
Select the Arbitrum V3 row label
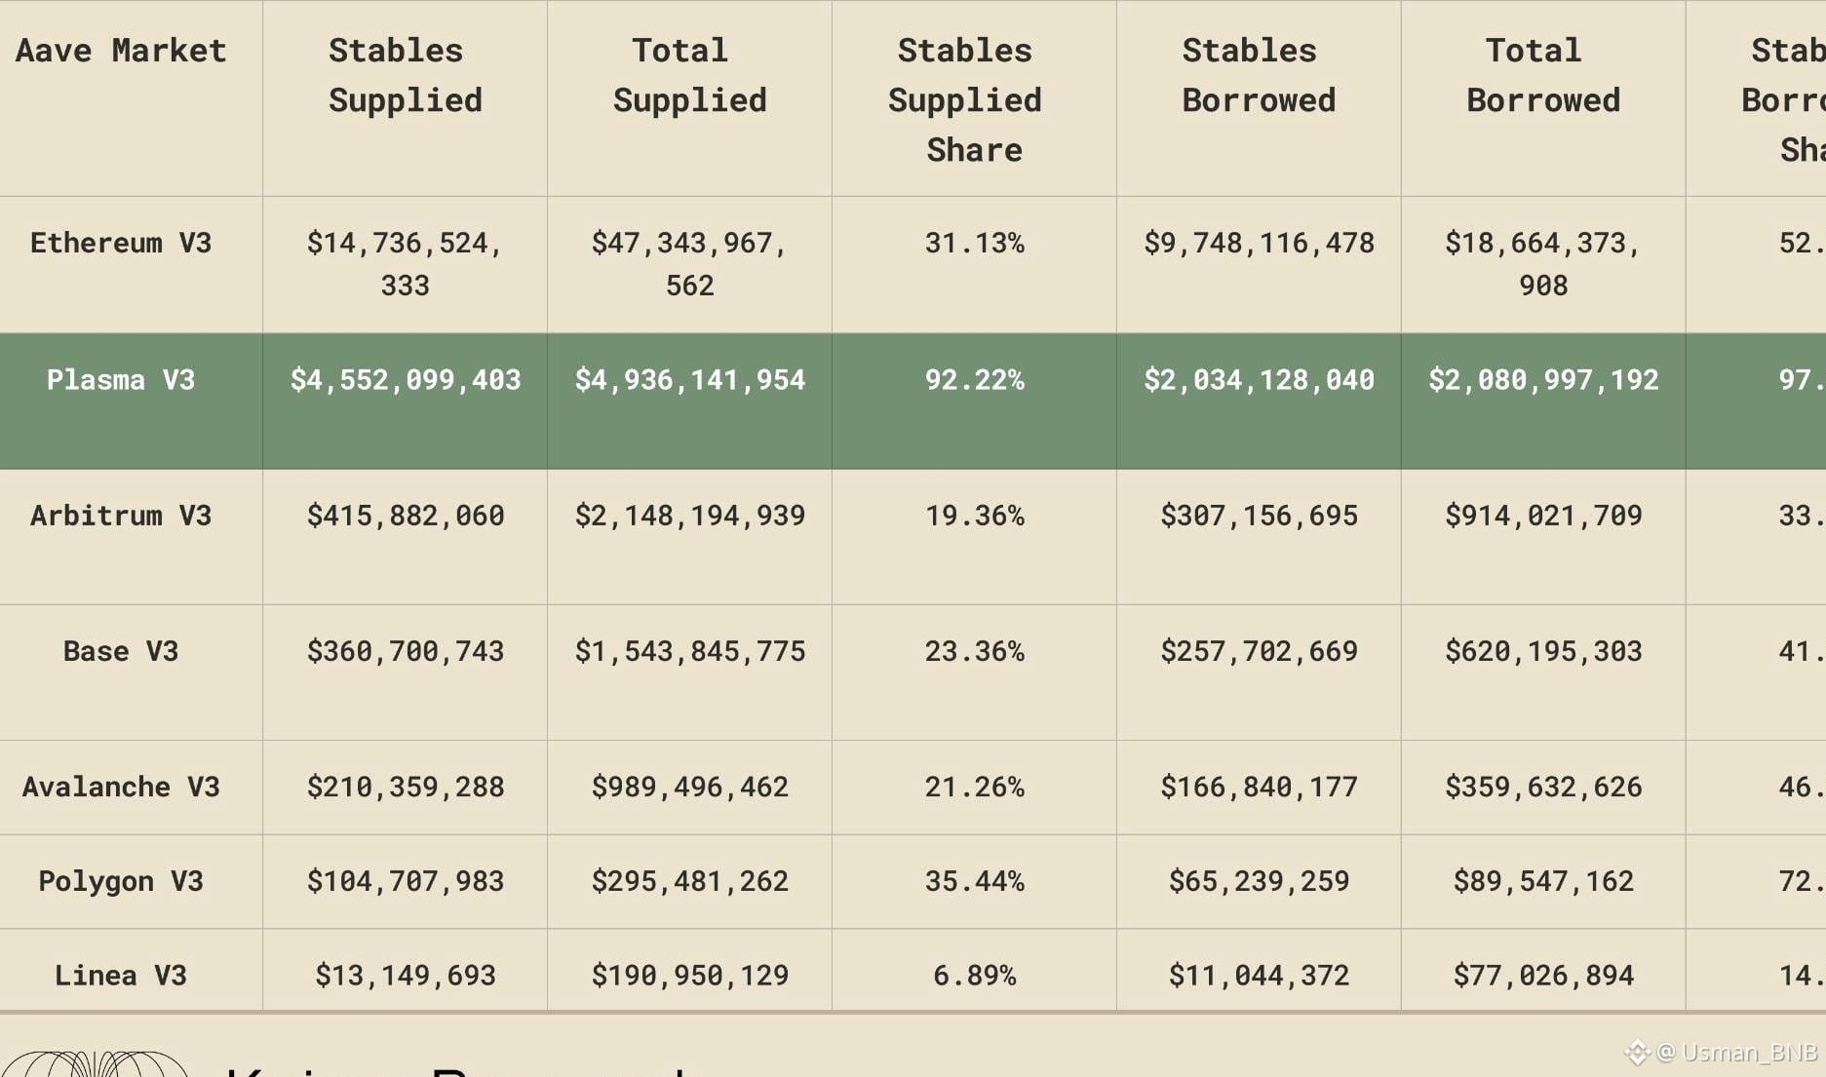121,515
